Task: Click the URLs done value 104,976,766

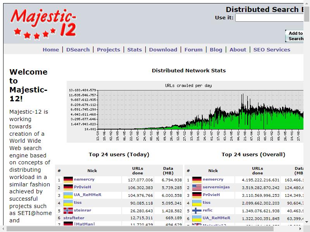Action: [x=140, y=196]
